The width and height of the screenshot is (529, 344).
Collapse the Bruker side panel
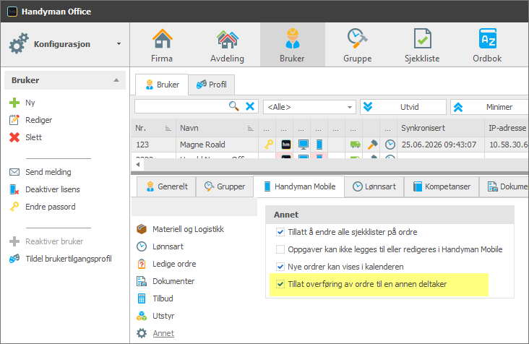click(x=116, y=80)
